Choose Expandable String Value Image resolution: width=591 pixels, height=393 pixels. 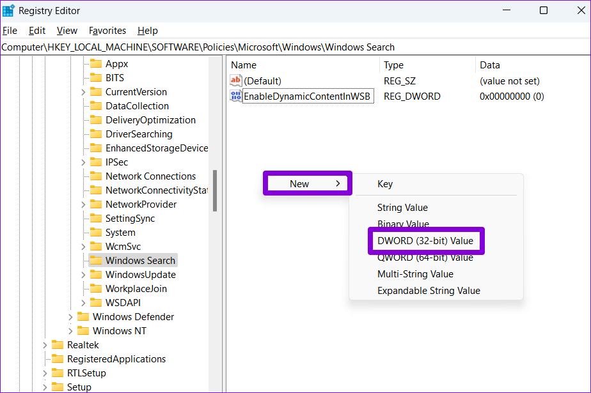[436, 291]
